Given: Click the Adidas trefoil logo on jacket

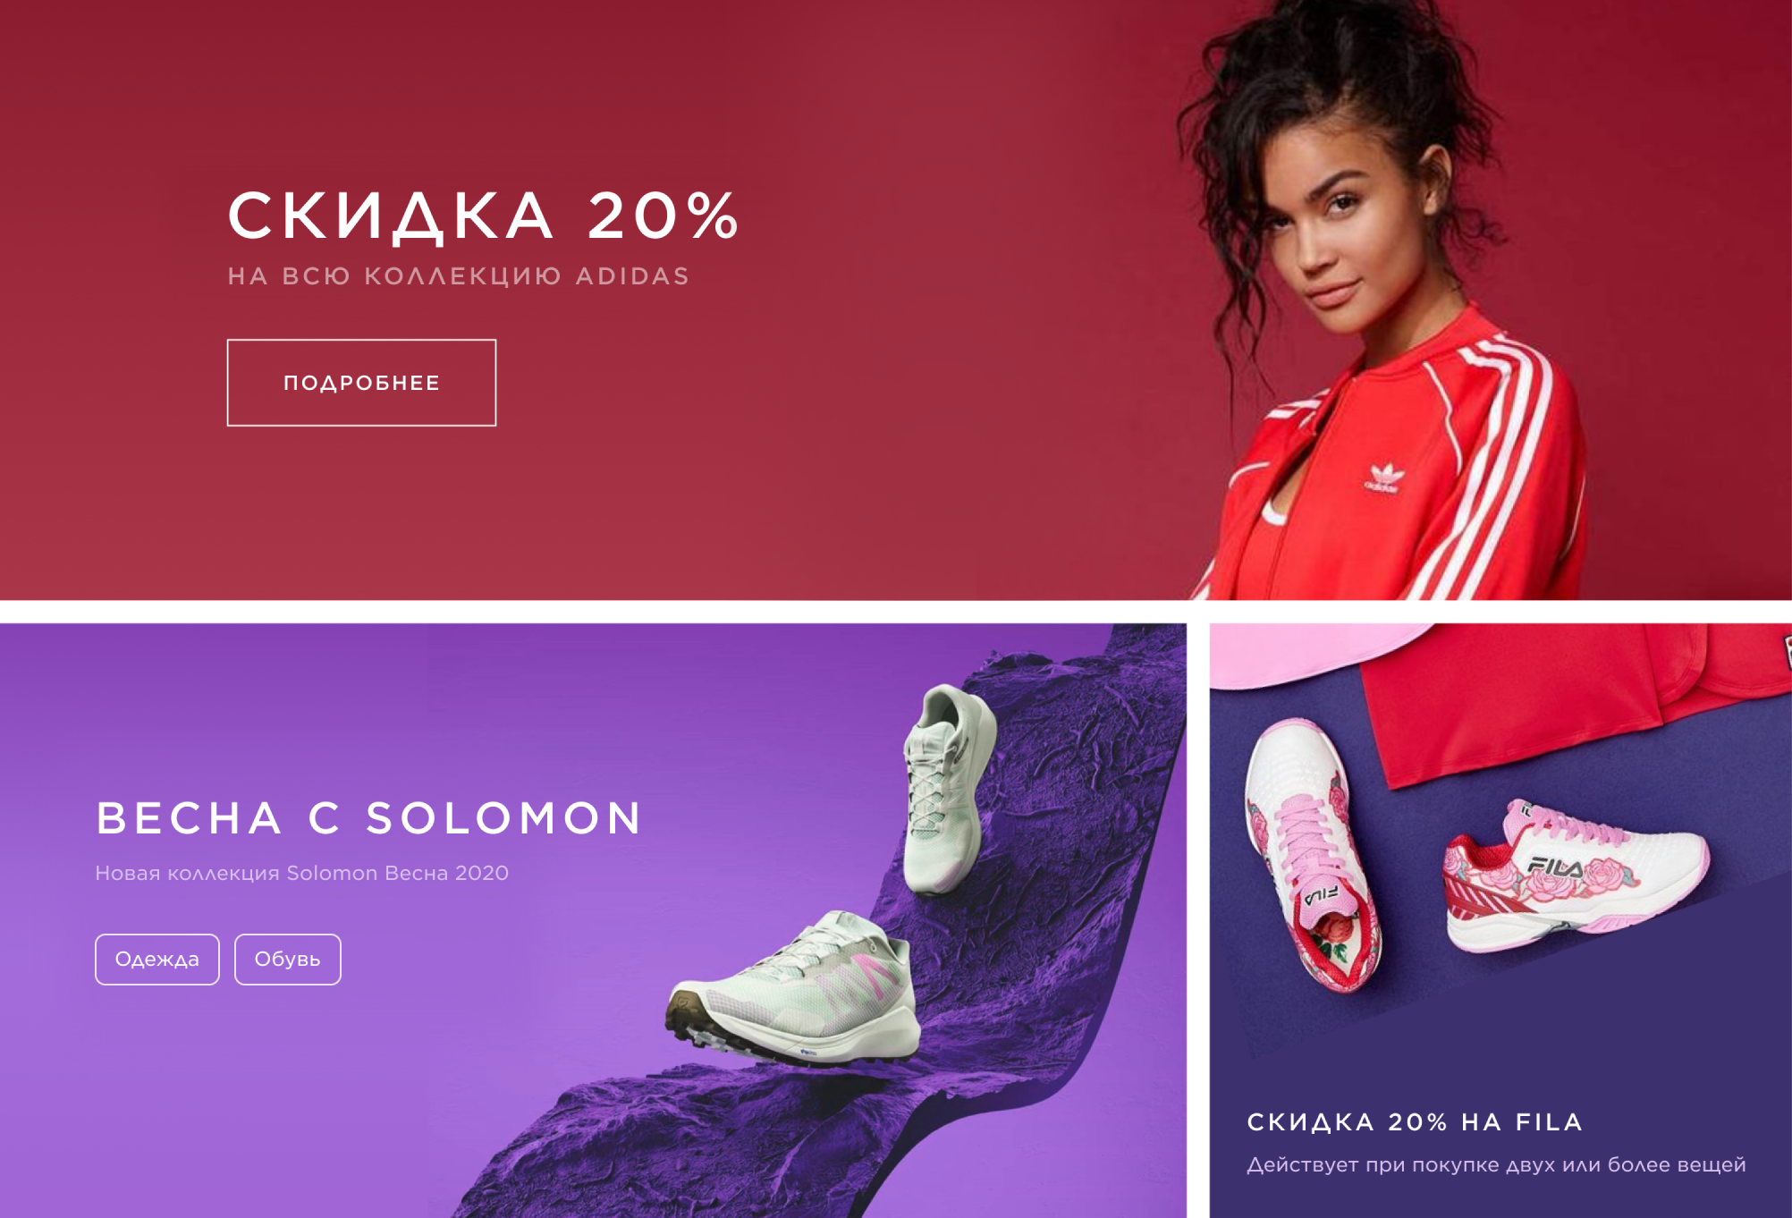Looking at the screenshot, I should (1383, 478).
